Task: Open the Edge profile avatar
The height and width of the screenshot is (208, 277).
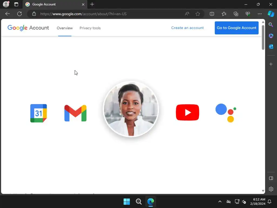Action: (x=6, y=4)
